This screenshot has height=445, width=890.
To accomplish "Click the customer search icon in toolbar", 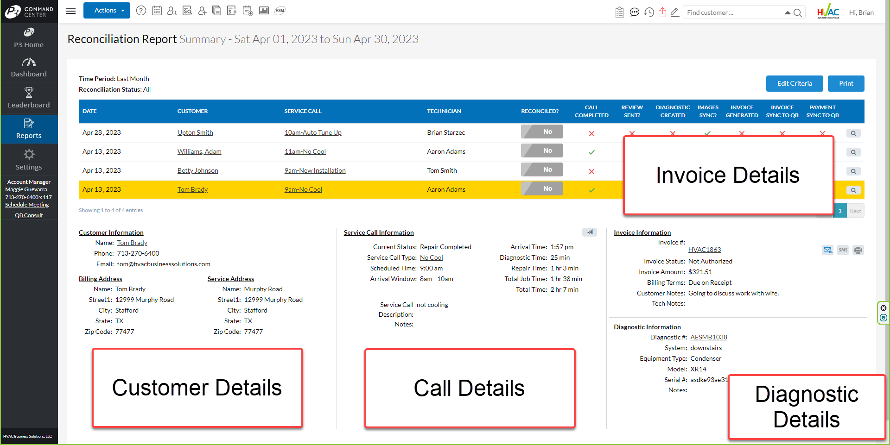I will [x=172, y=11].
